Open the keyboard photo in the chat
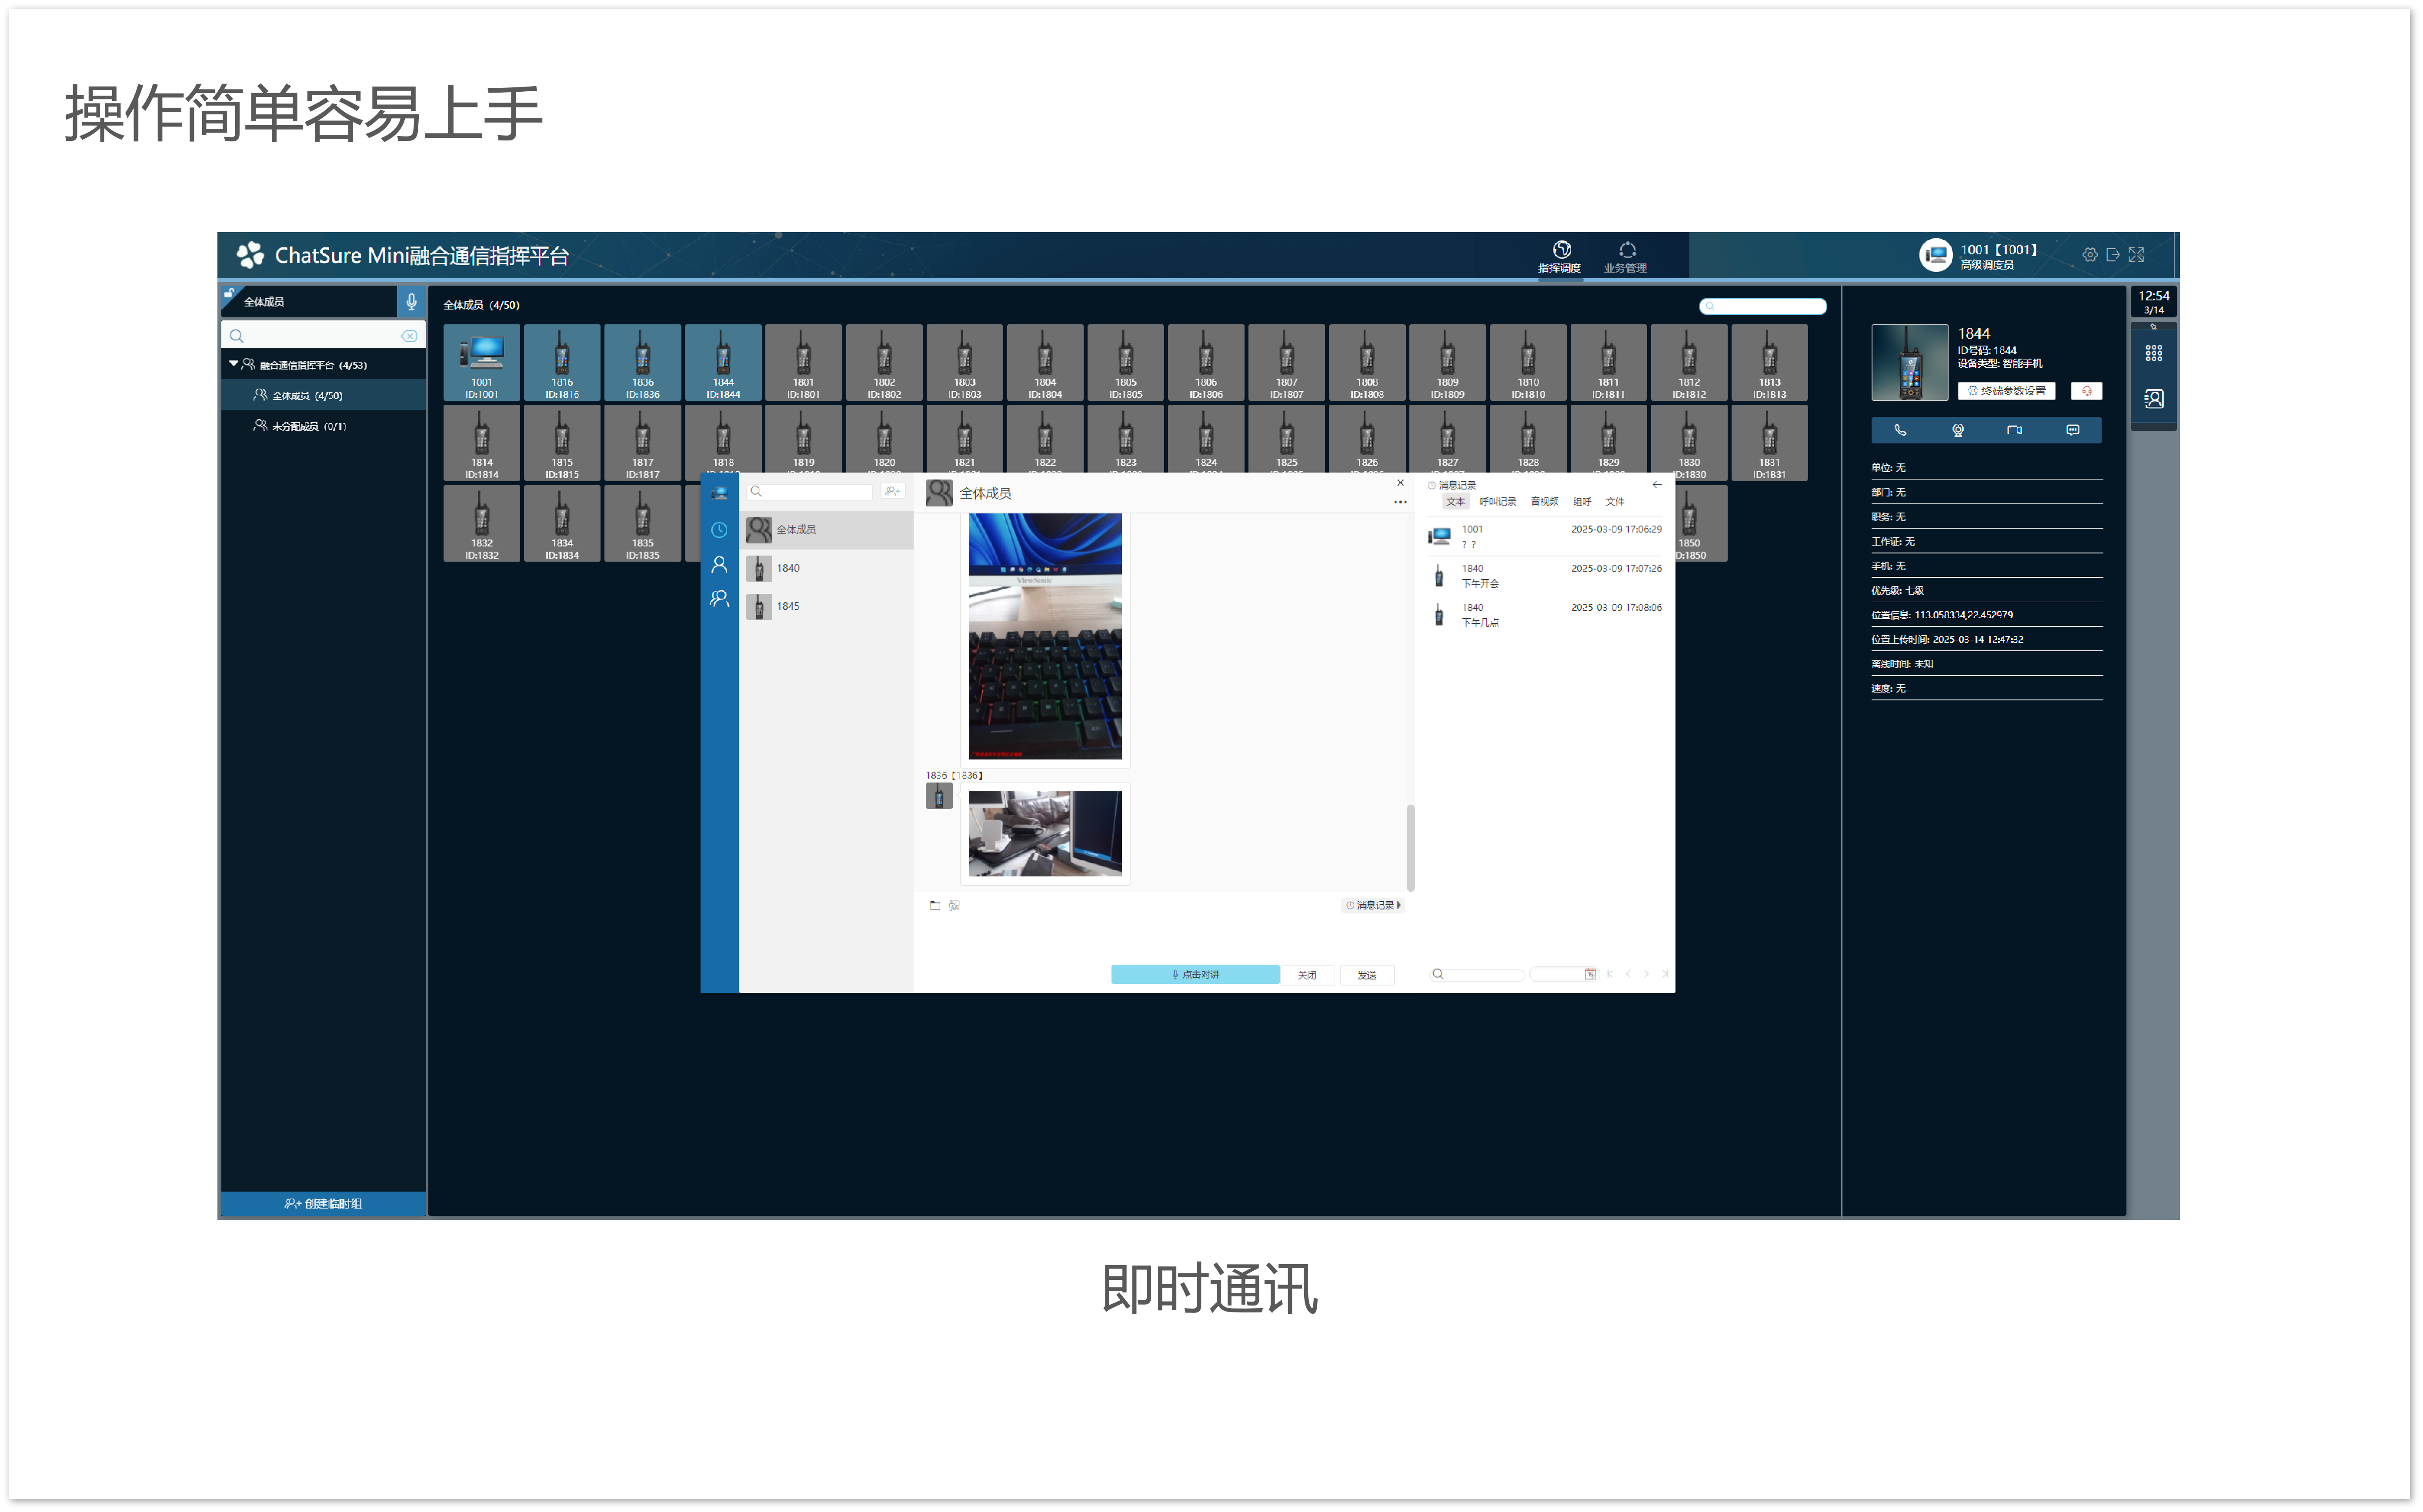 [x=1046, y=637]
